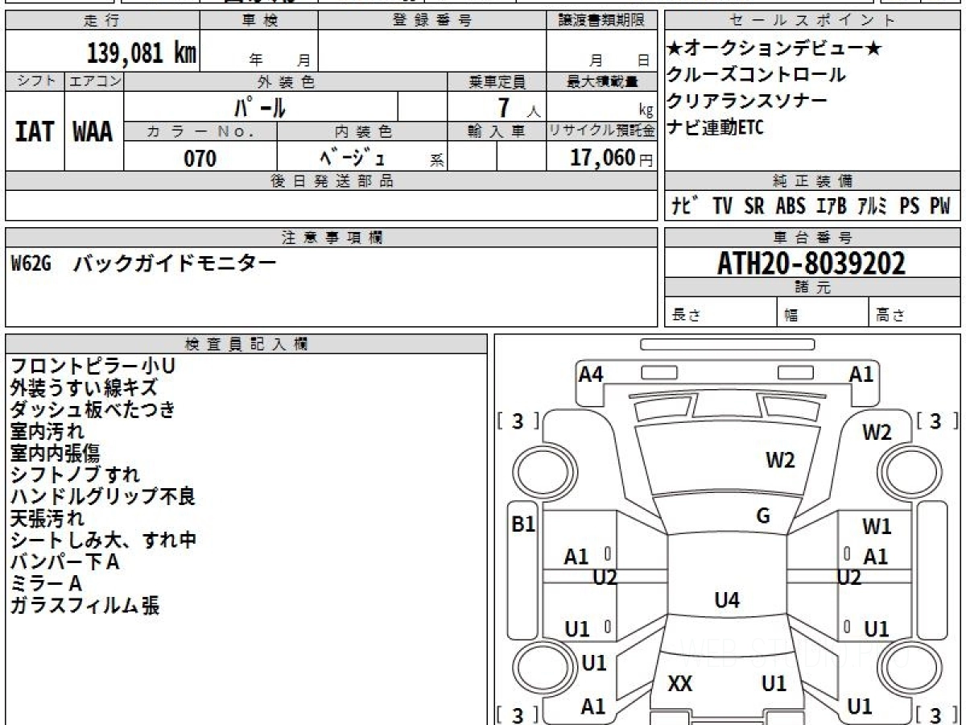Screen dimensions: 966x725
Task: Click the 内装色 header
Action: (362, 131)
